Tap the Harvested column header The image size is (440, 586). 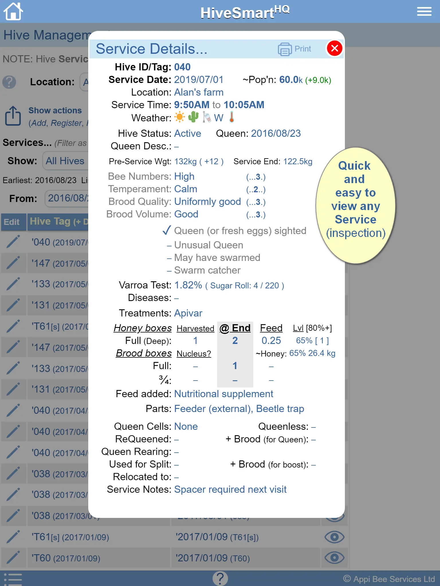point(195,328)
